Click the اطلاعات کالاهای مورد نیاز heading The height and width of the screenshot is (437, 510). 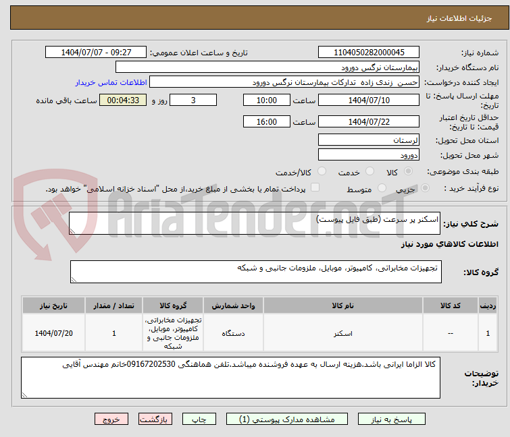coord(449,244)
